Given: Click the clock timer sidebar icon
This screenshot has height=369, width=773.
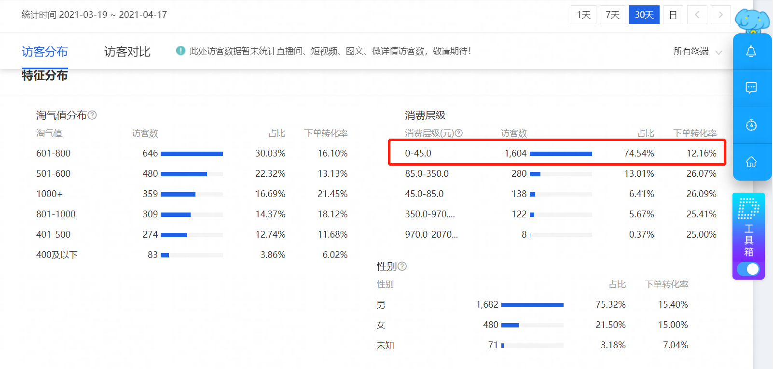Looking at the screenshot, I should [x=751, y=125].
